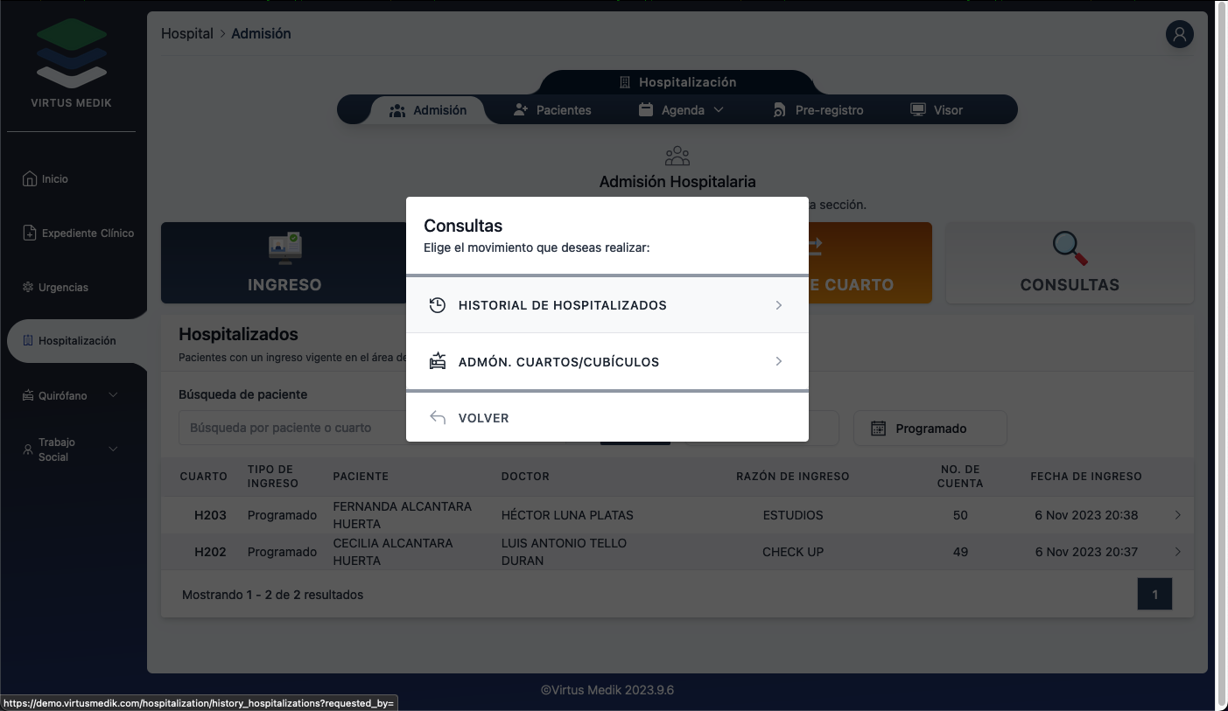Screen dimensions: 1228x711
Task: Click the Consultas magnifying glass icon
Action: pos(1069,248)
